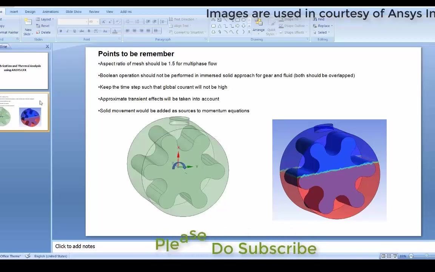Open the Slide Show tab
The image size is (435, 272).
click(x=73, y=11)
